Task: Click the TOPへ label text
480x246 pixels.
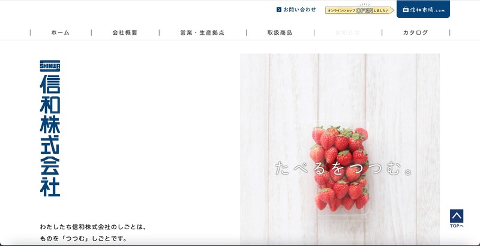Action: coord(457,226)
